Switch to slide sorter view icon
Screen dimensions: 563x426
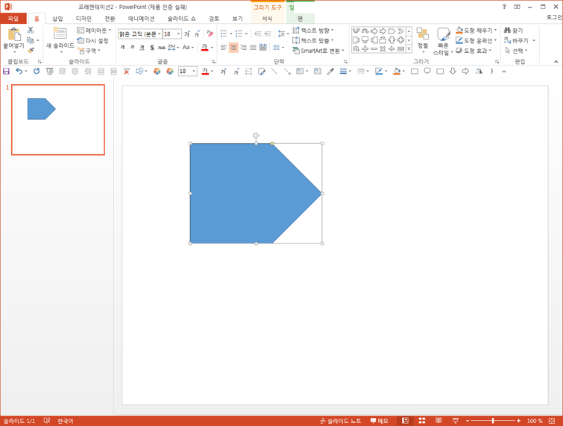[422, 421]
